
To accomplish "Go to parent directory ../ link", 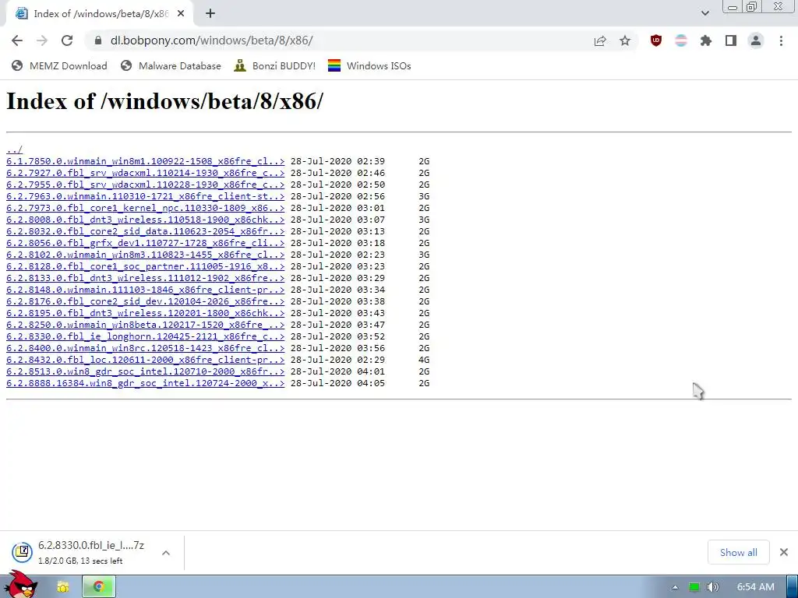I will [14, 149].
